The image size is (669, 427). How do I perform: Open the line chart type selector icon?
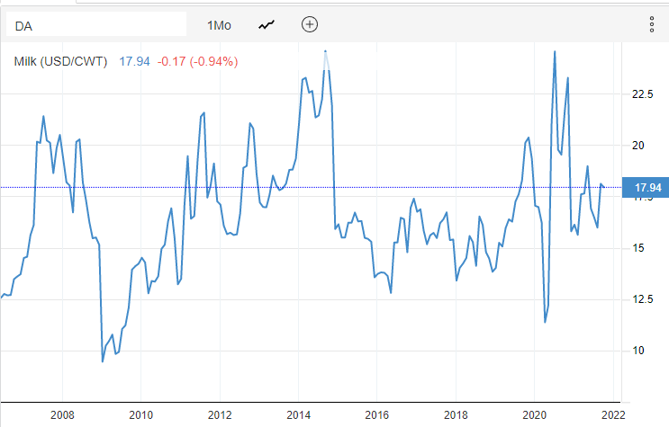tap(267, 25)
